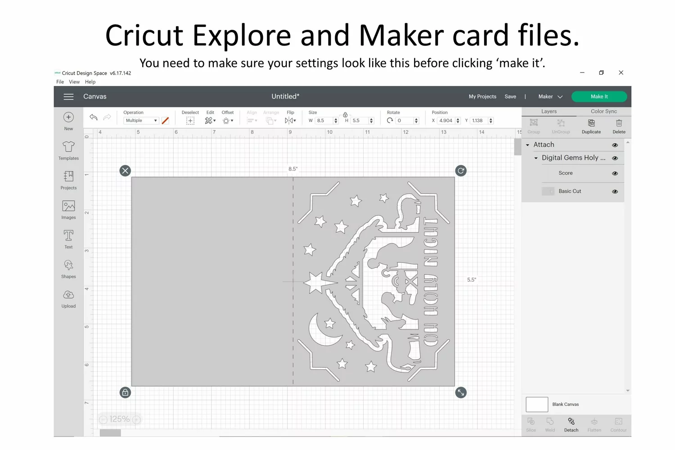
Task: Adjust the Width stepper arrows
Action: click(x=336, y=121)
